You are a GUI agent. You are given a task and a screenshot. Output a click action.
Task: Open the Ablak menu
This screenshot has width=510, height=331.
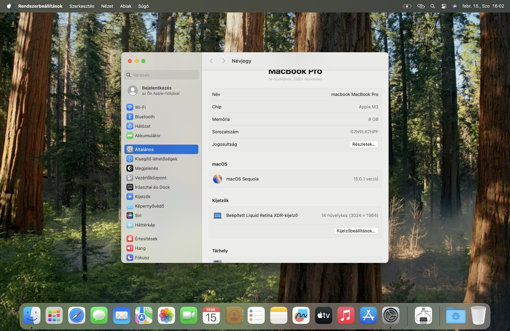pos(126,6)
